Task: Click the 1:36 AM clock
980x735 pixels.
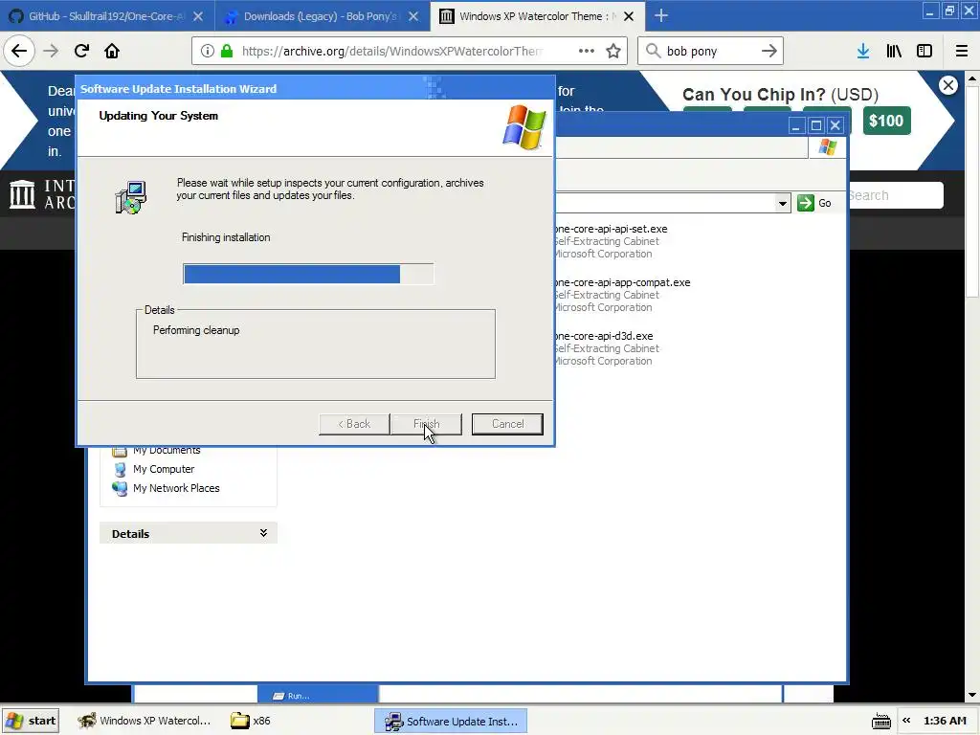Action: (945, 721)
